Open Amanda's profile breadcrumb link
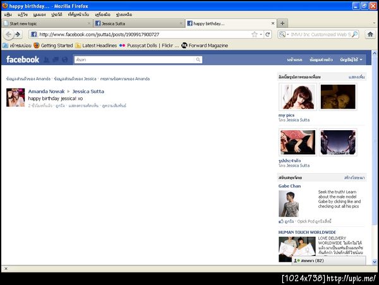 click(x=28, y=79)
